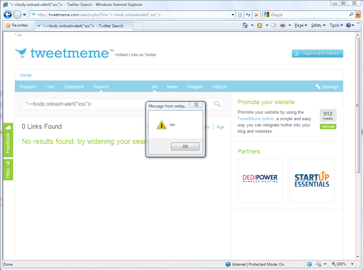
Task: Close the Message from webpage dialog
Action: [196, 104]
